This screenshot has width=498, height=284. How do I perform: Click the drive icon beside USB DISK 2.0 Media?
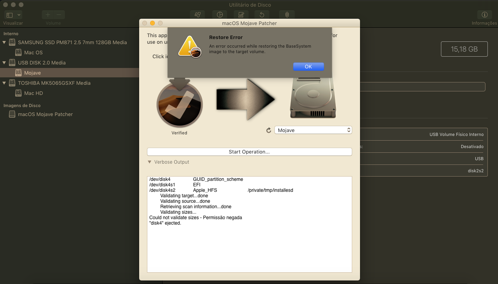pos(12,63)
